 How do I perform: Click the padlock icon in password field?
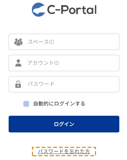coord(18,84)
